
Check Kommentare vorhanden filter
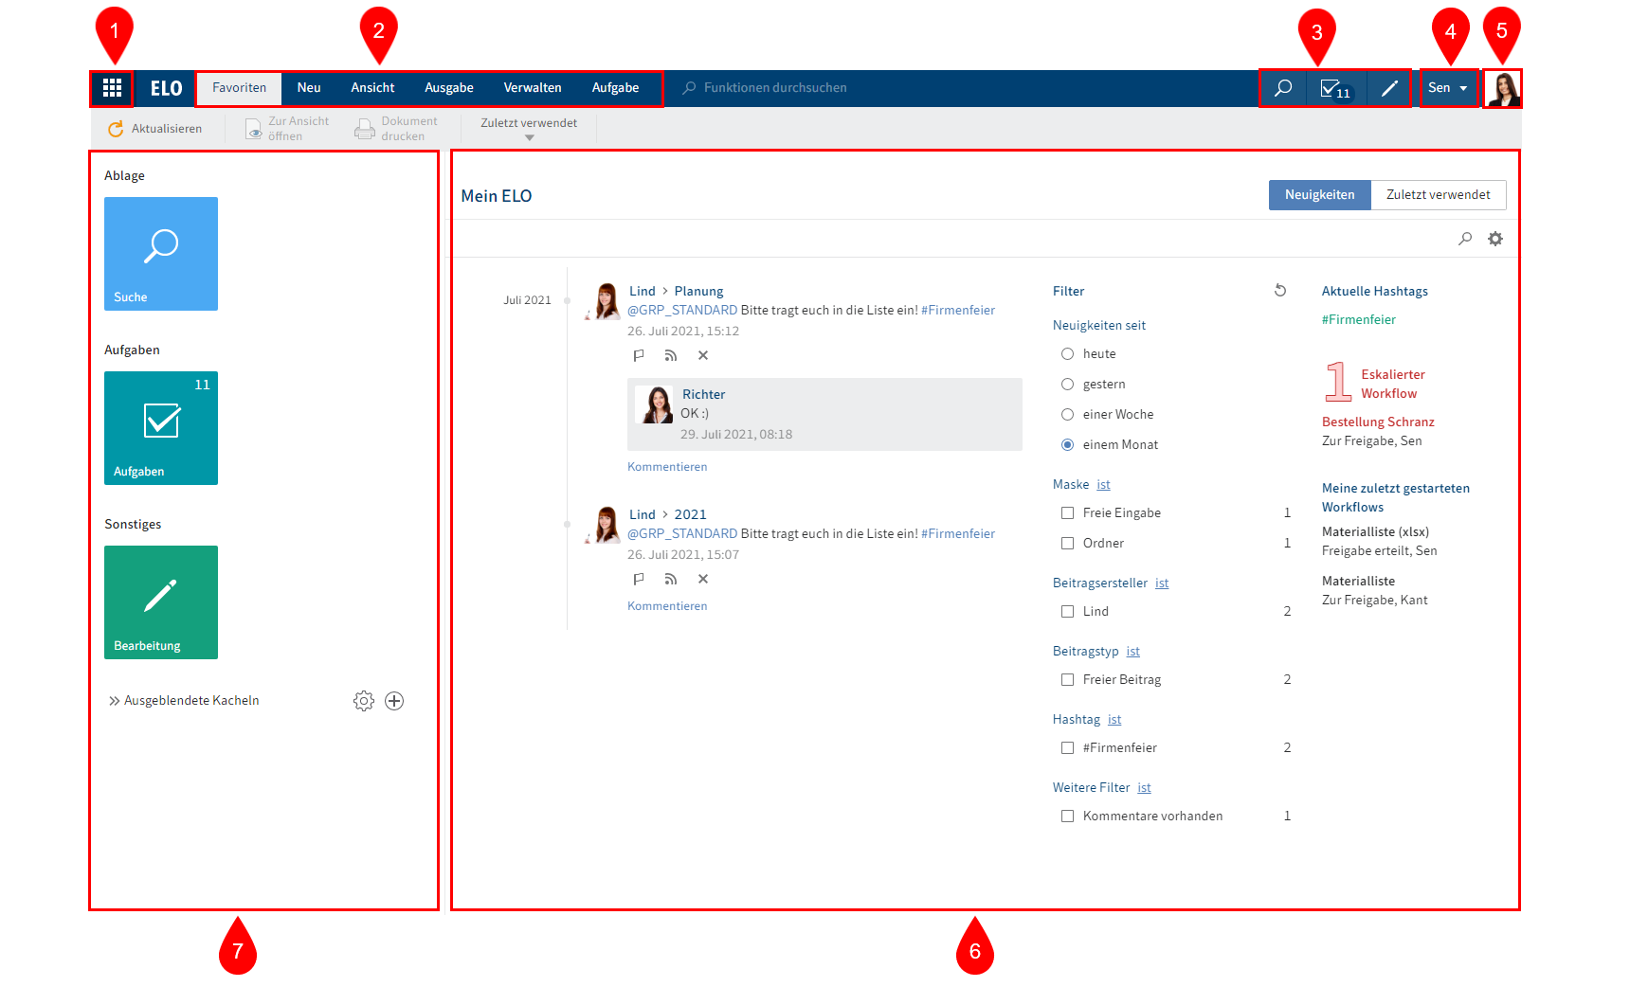click(x=1067, y=816)
